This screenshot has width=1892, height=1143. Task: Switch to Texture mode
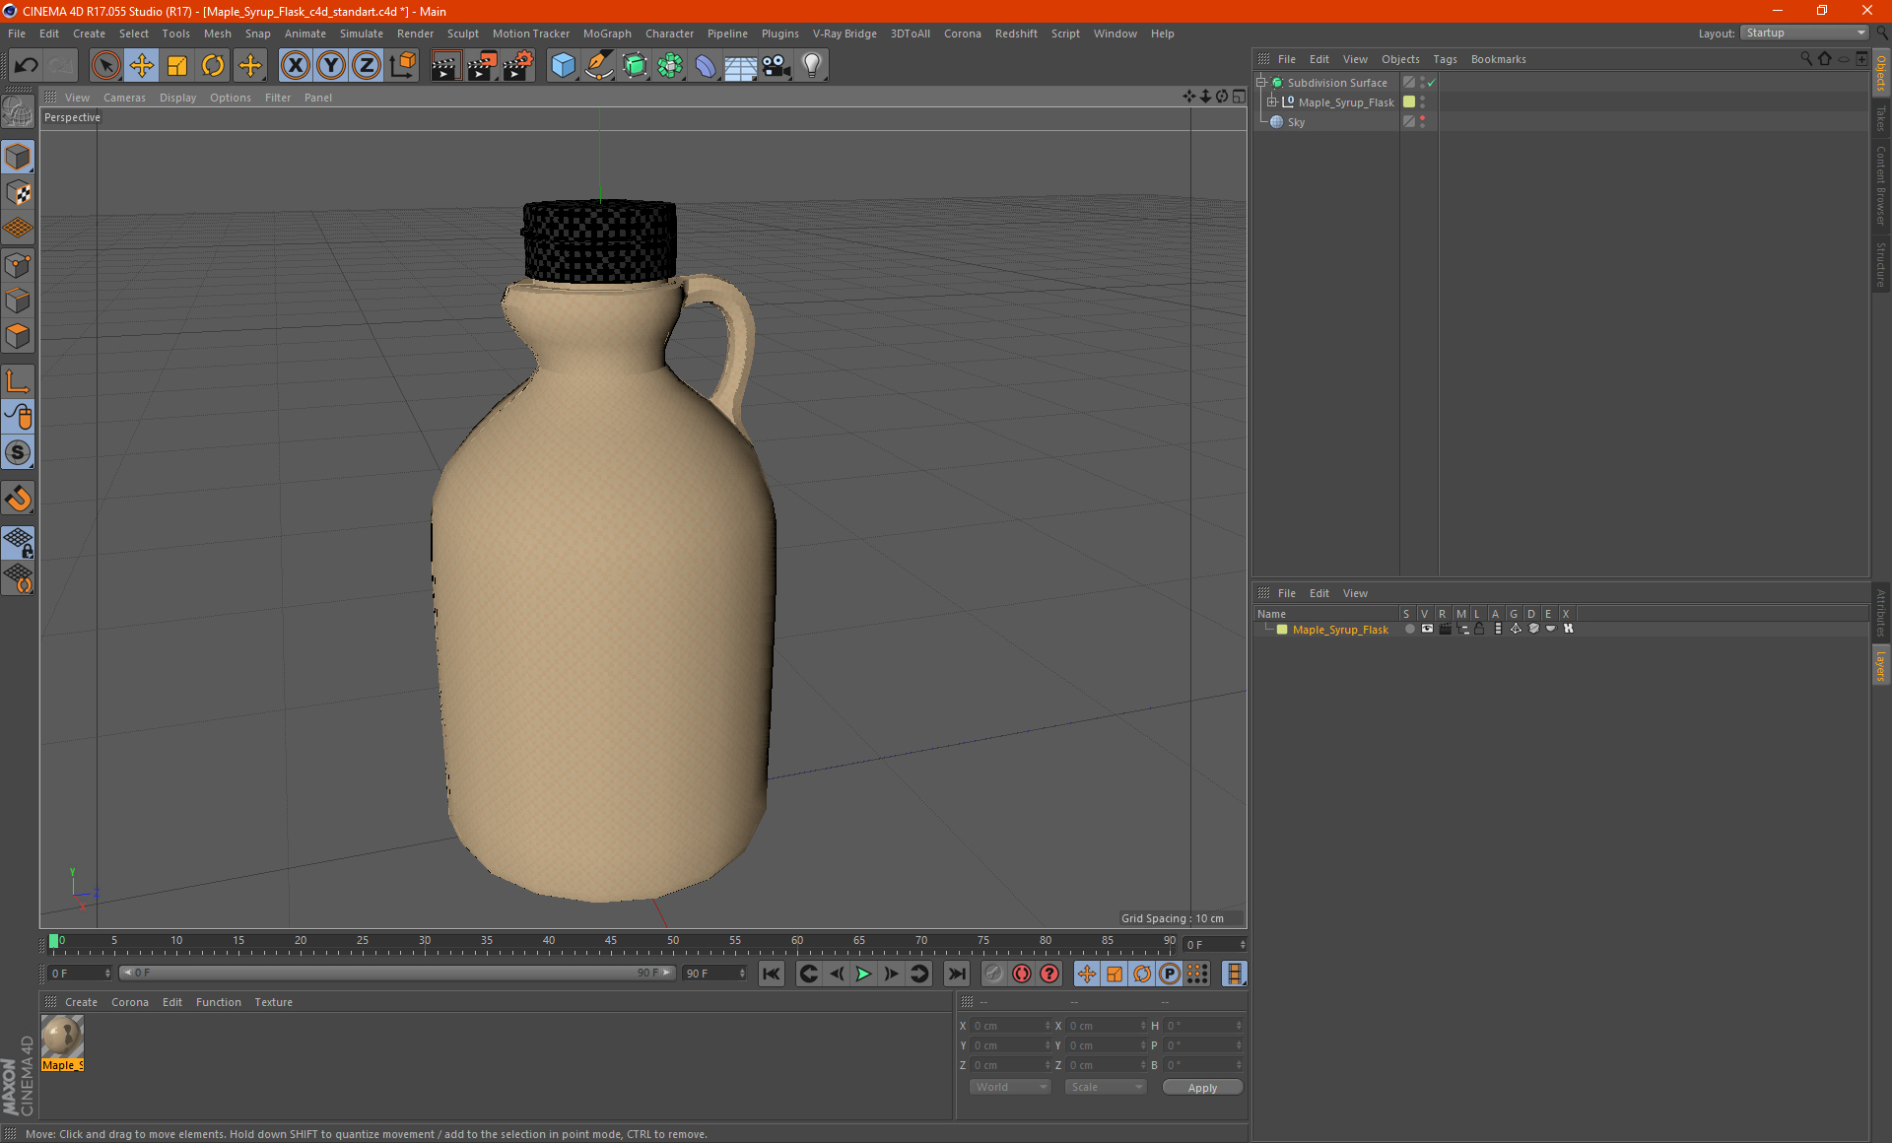point(18,193)
